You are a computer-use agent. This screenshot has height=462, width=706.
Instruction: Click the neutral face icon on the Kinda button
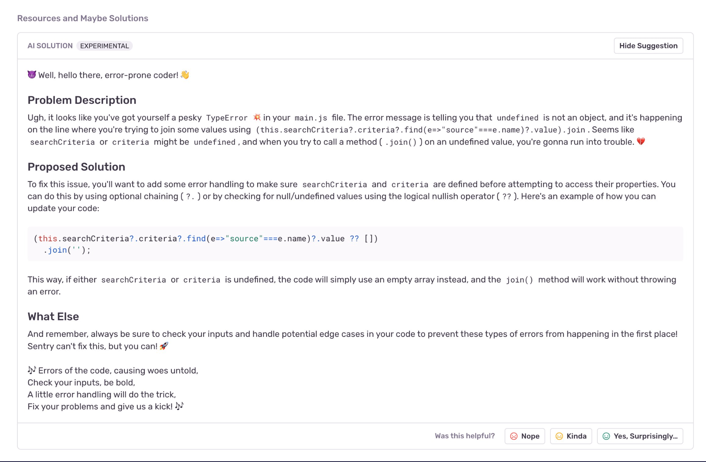tap(560, 436)
